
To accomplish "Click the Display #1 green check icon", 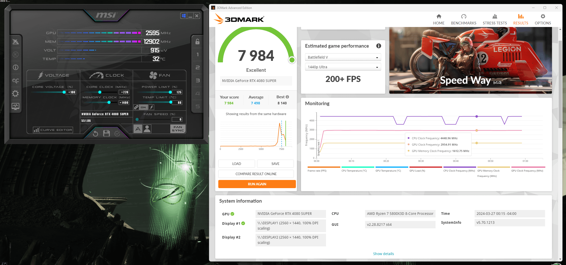I will pyautogui.click(x=243, y=223).
